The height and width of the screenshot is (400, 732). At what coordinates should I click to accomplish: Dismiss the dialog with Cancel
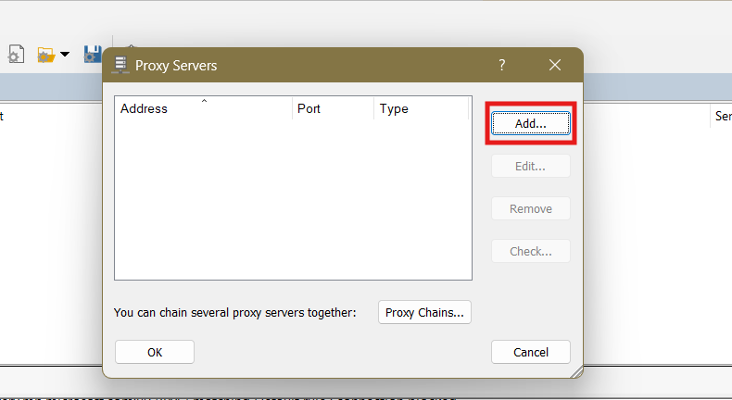tap(530, 352)
